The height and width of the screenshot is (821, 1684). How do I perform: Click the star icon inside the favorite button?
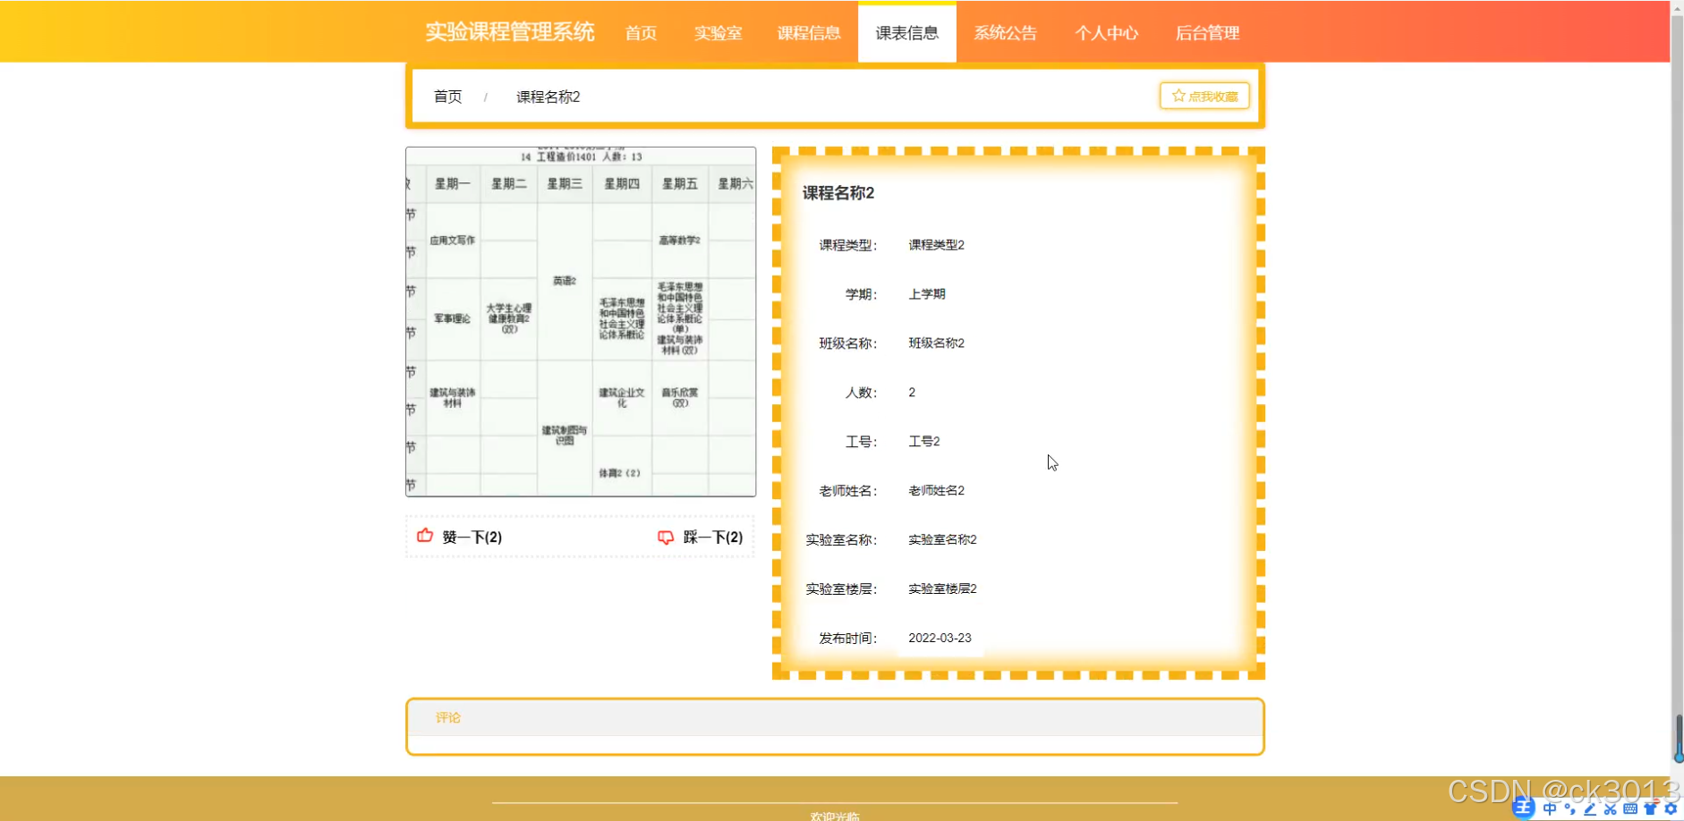coord(1178,96)
